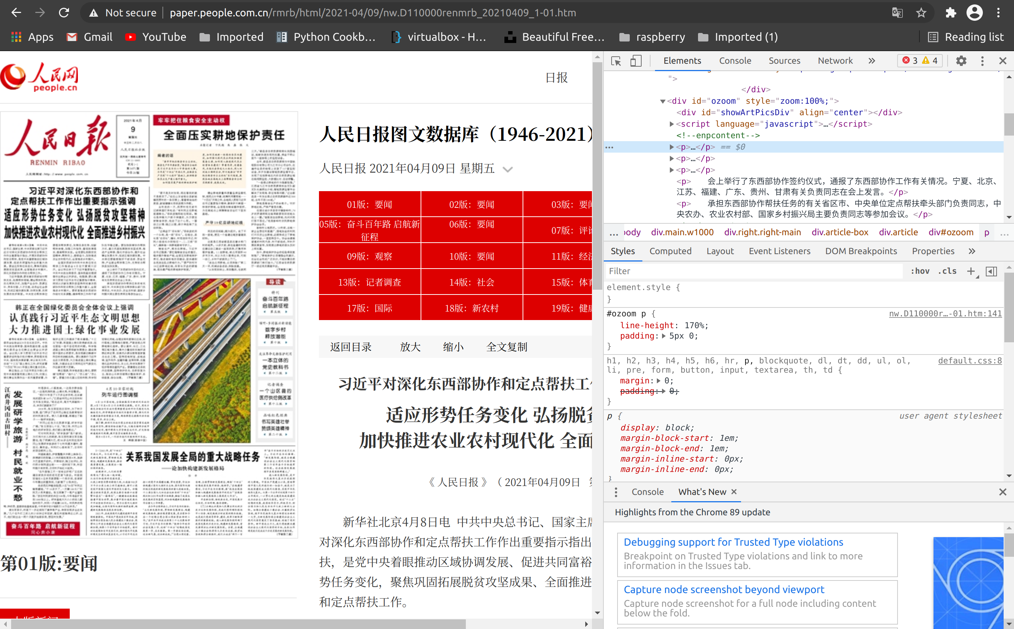This screenshot has height=629, width=1014.
Task: Add a new style rule with plus
Action: coord(971,271)
